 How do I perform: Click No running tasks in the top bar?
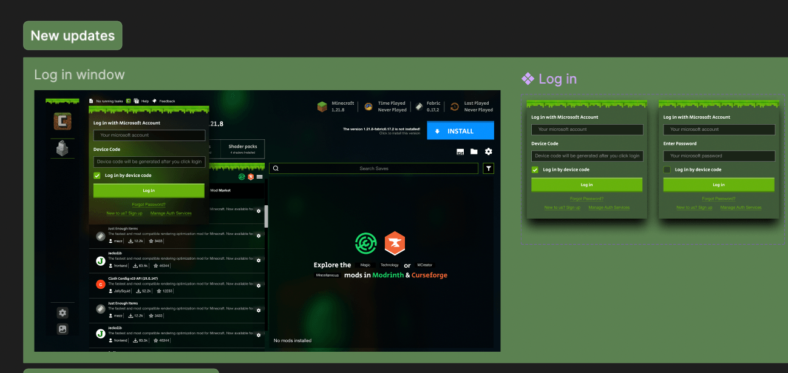point(109,101)
